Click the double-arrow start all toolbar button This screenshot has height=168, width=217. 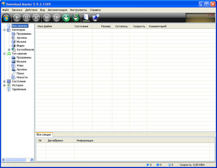click(x=47, y=18)
